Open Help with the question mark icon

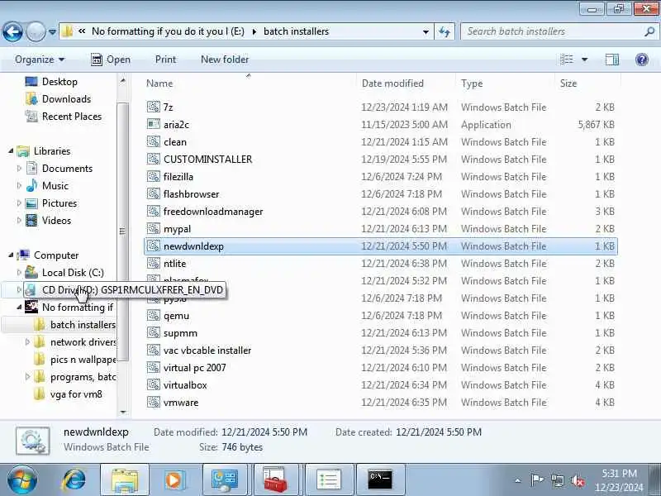pos(642,60)
